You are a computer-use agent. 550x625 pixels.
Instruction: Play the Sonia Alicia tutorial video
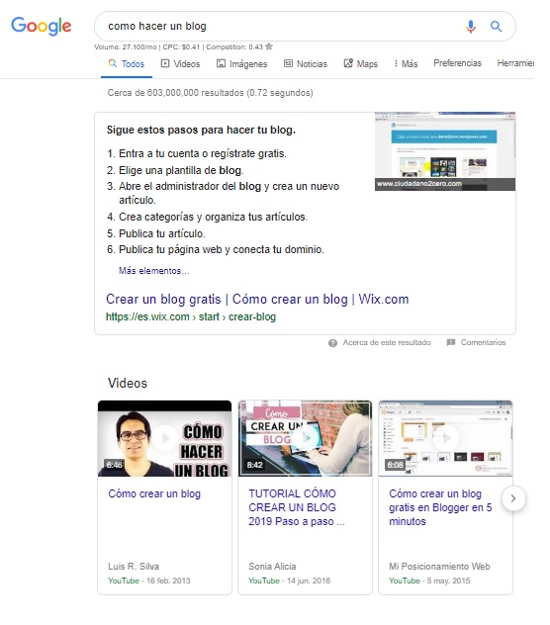(305, 438)
